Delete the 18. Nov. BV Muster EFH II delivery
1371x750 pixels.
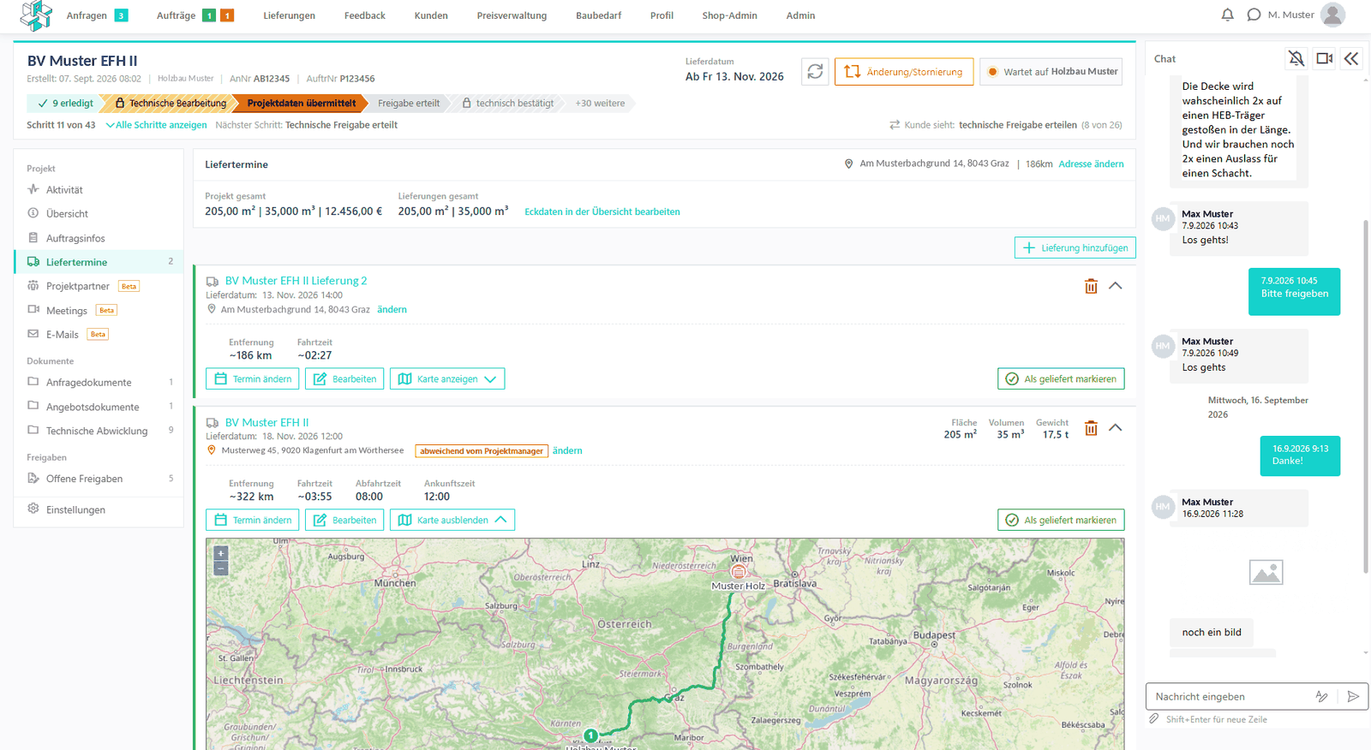1091,428
